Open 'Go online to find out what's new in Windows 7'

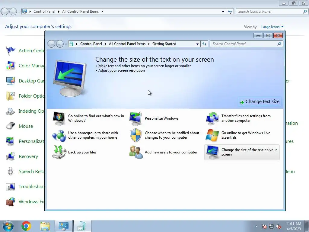(x=96, y=118)
